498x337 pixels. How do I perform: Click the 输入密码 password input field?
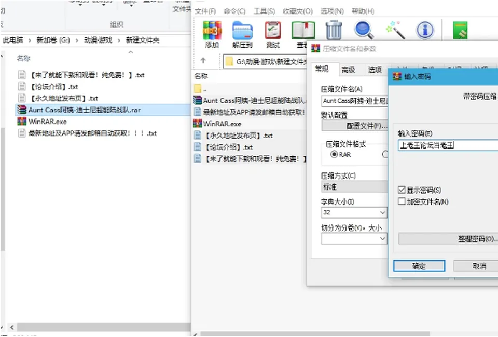point(448,145)
